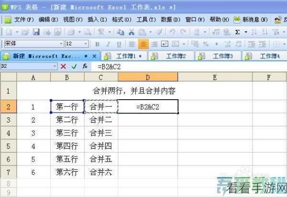Open Print Preview icon

88,32
